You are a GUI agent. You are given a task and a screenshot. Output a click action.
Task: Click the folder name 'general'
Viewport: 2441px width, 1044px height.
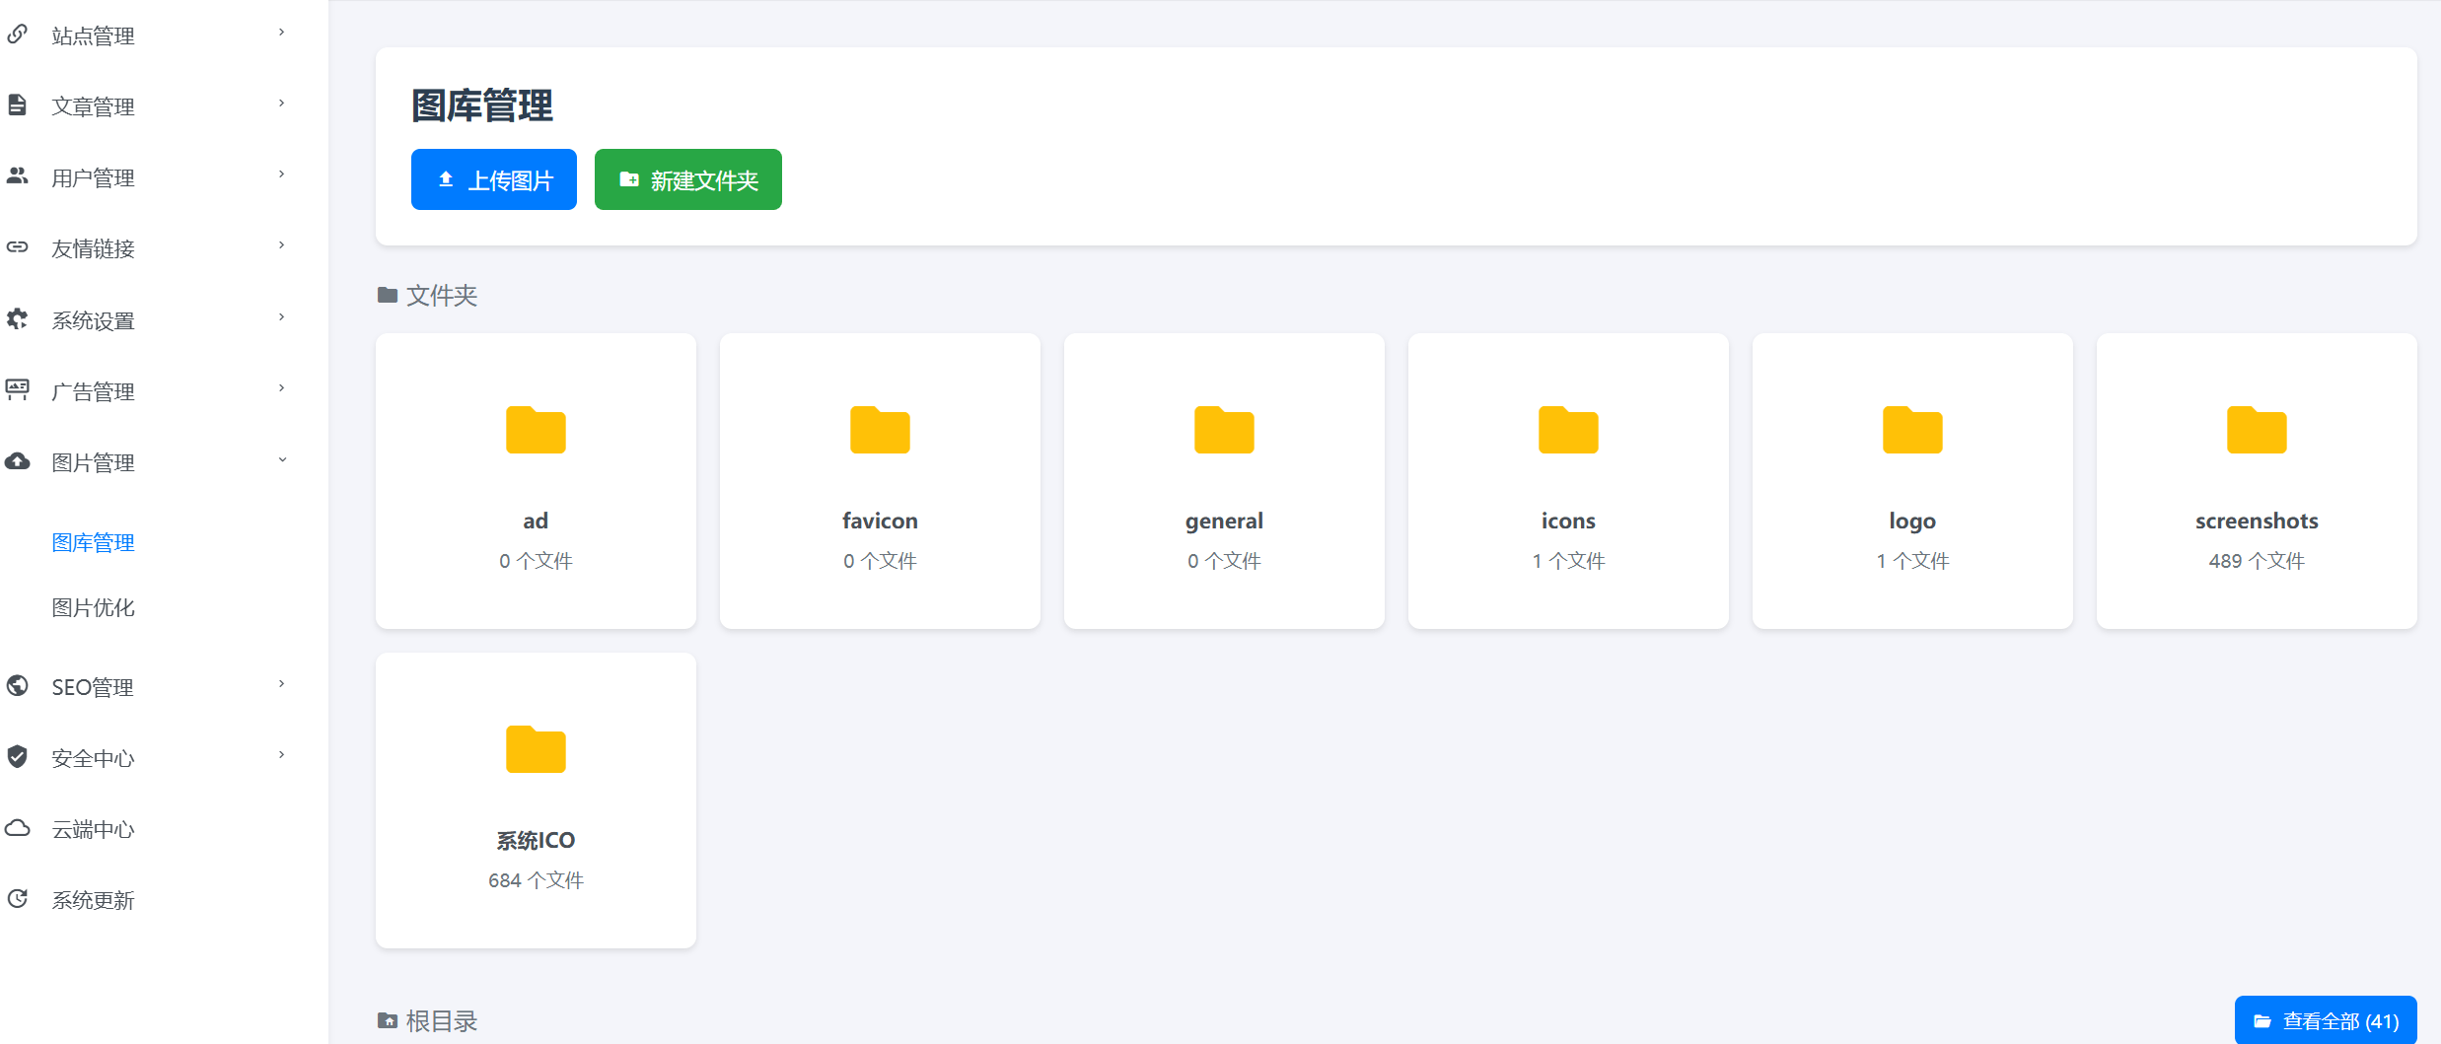(1224, 522)
